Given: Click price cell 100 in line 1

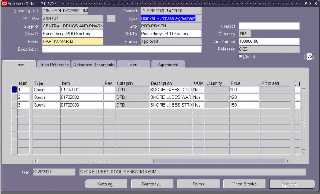Looking at the screenshot, I should pyautogui.click(x=244, y=90).
